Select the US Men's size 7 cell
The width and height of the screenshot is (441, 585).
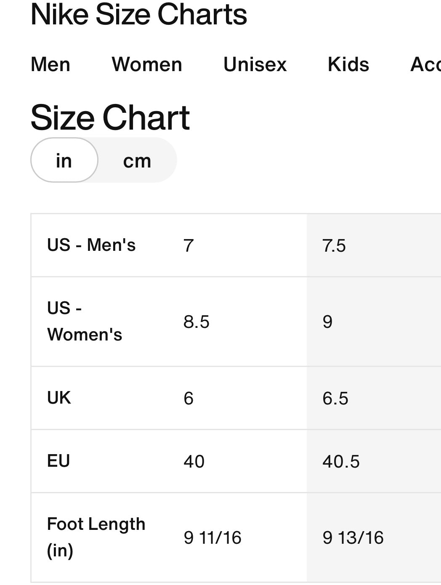coord(189,246)
